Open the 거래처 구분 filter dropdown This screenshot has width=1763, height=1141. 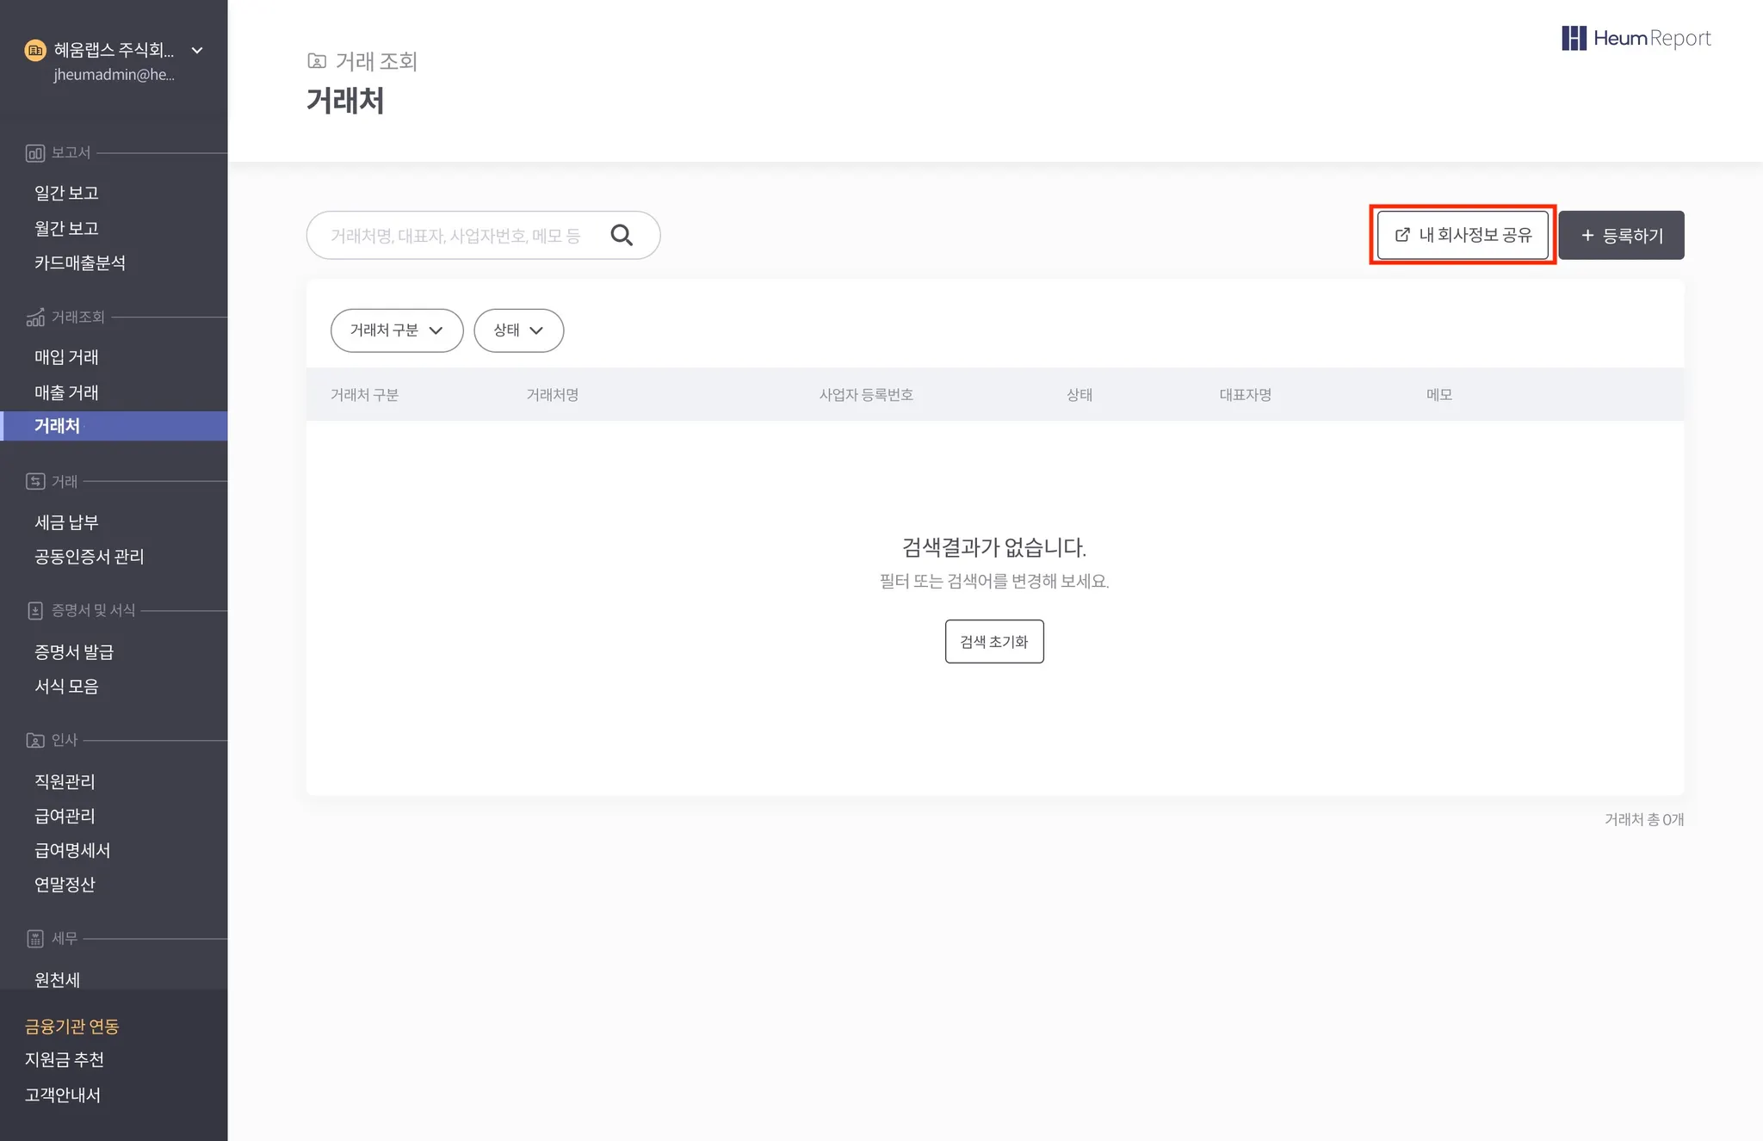(x=397, y=330)
